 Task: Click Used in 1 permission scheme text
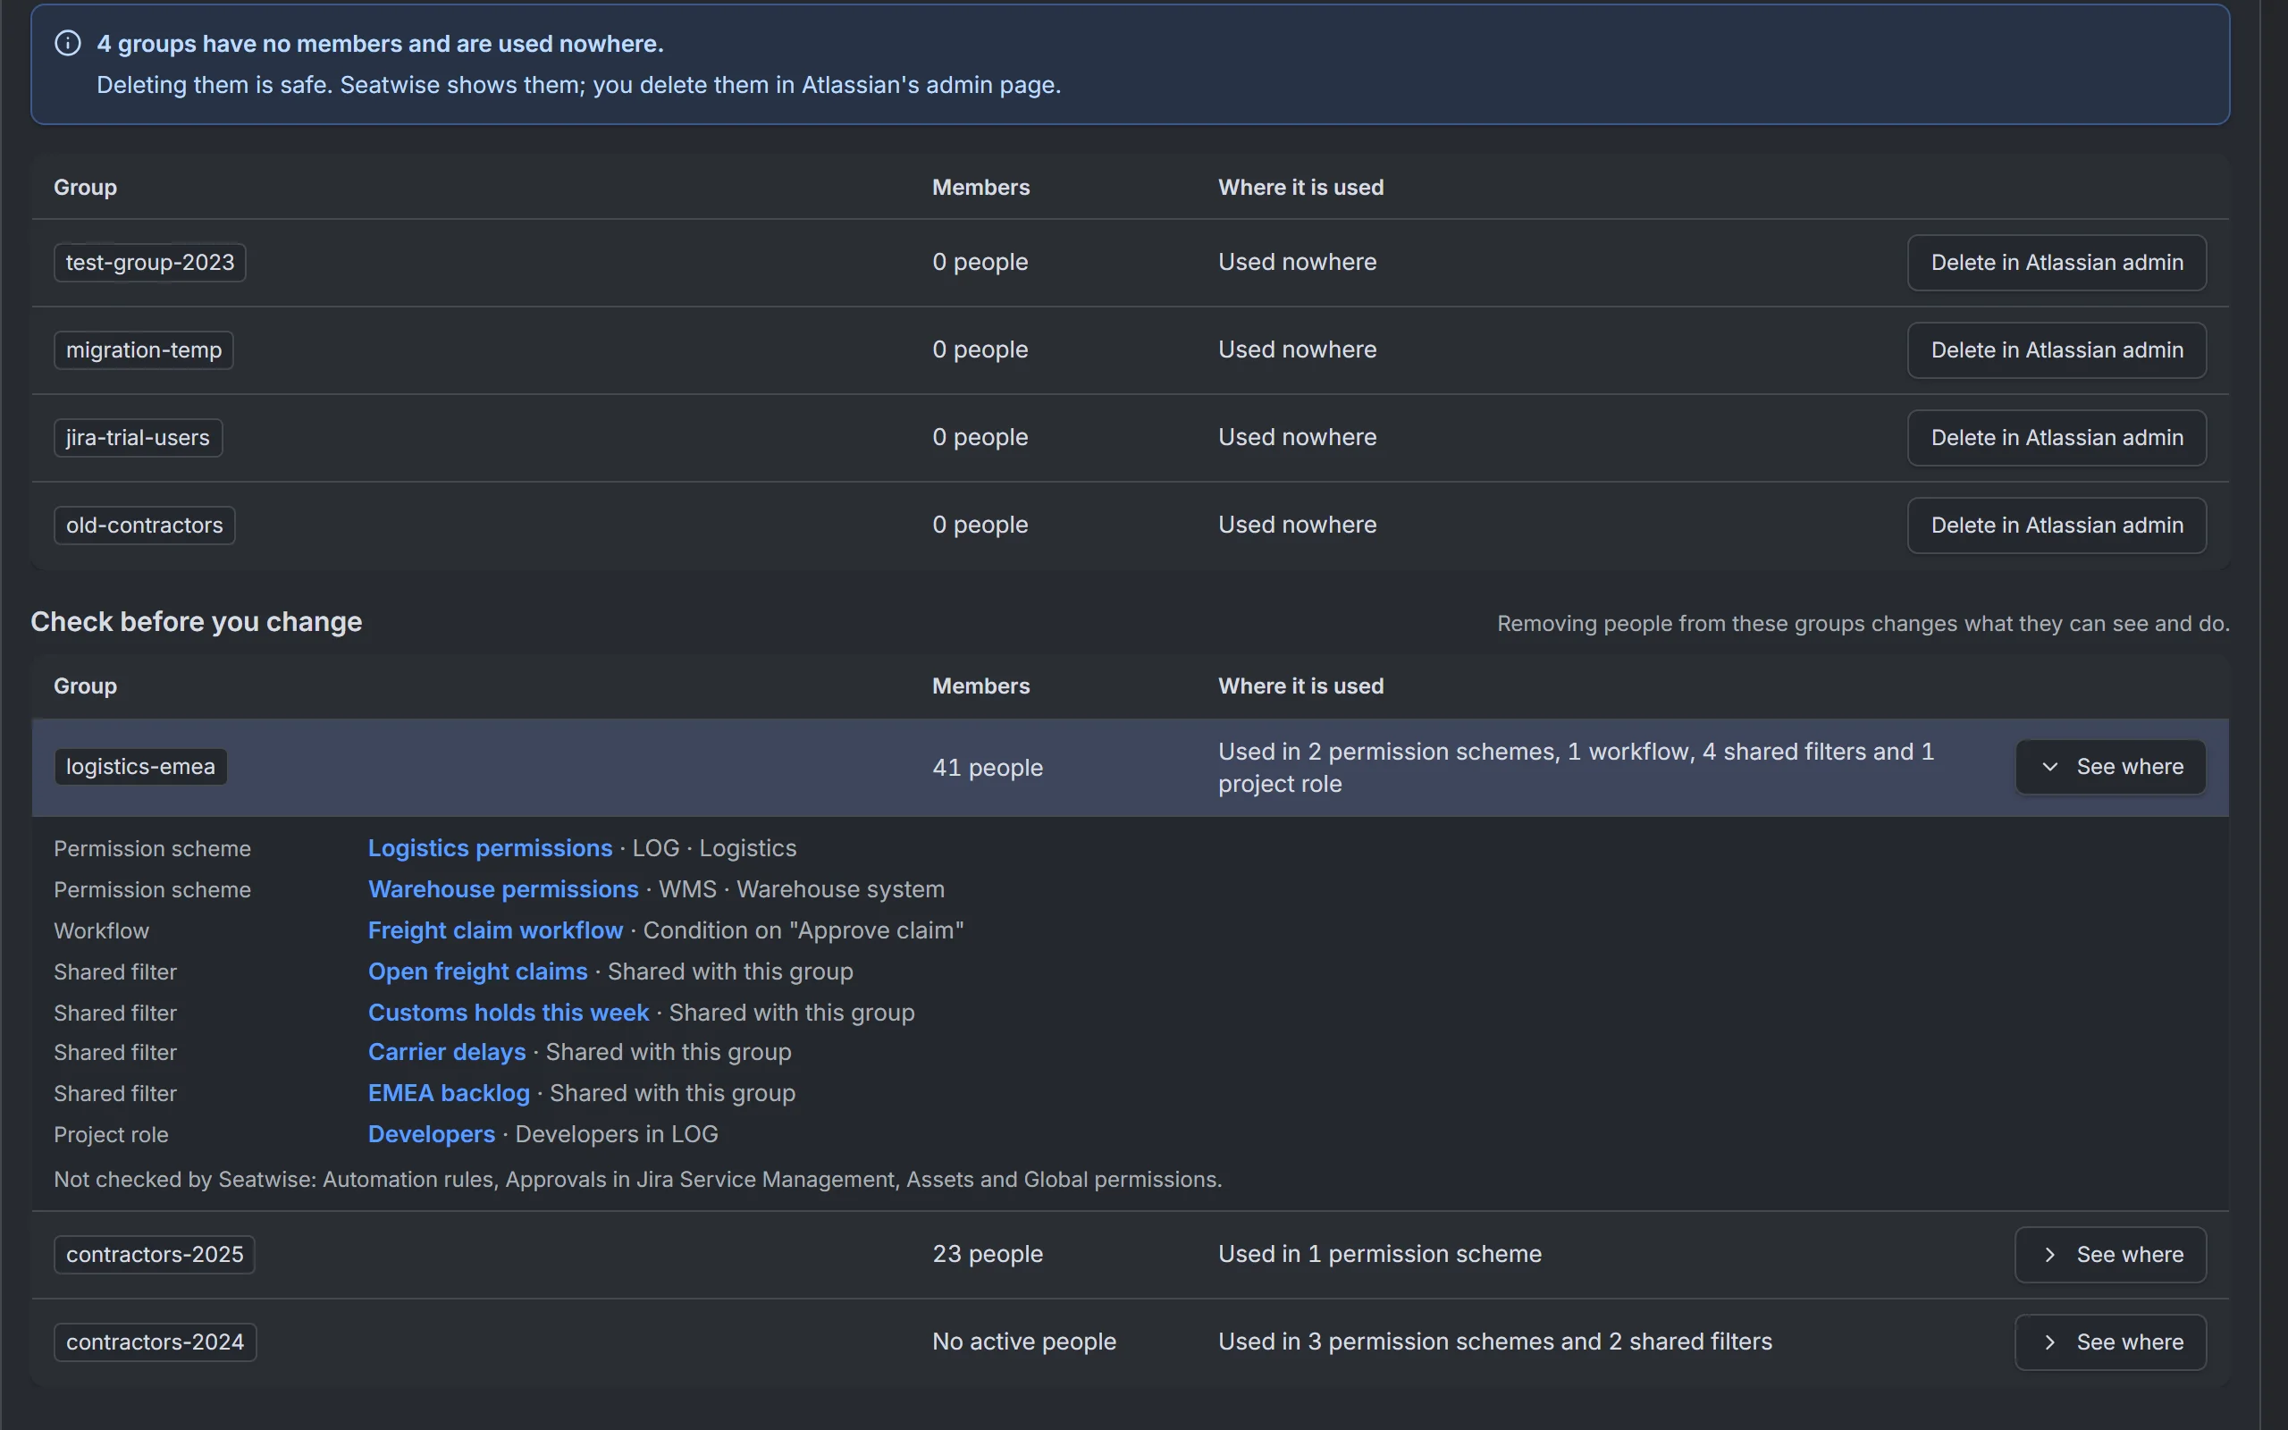click(x=1379, y=1254)
